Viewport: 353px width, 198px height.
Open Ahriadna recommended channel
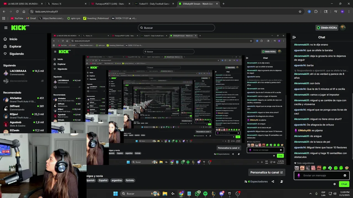(23, 100)
